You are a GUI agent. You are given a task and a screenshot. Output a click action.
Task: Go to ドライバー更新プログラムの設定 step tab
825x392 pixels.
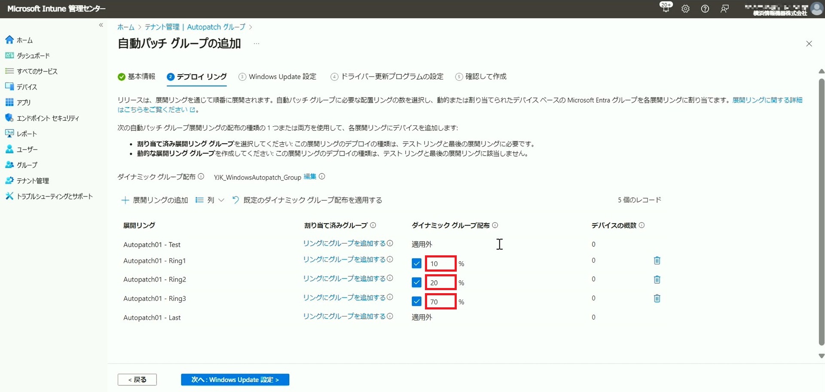click(x=387, y=77)
